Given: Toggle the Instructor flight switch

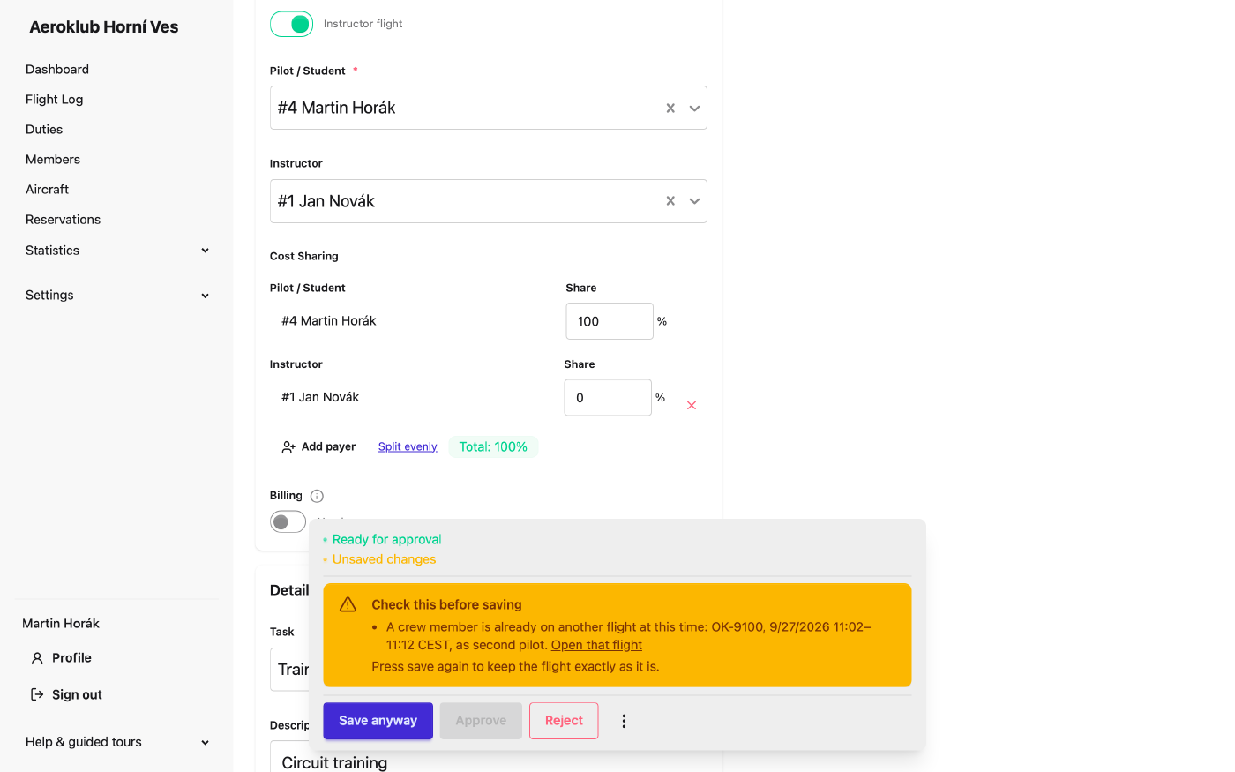Looking at the screenshot, I should pos(291,24).
